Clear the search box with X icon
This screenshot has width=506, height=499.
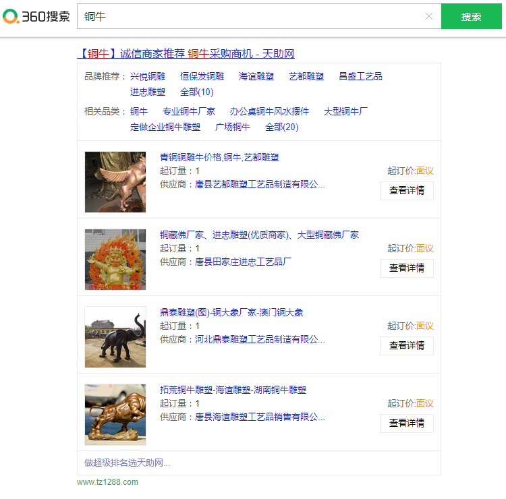click(428, 16)
